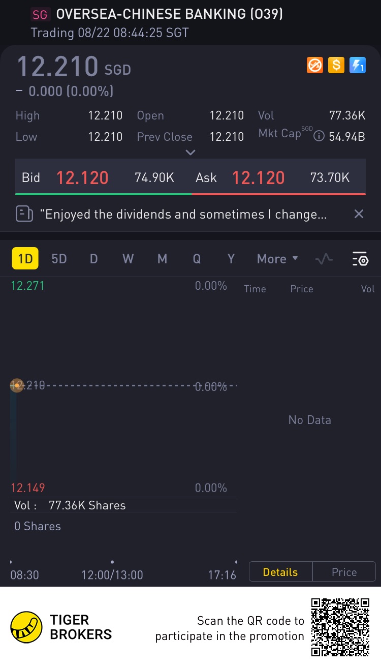This screenshot has width=381, height=668.
Task: Open the chart settings icon
Action: tap(360, 259)
